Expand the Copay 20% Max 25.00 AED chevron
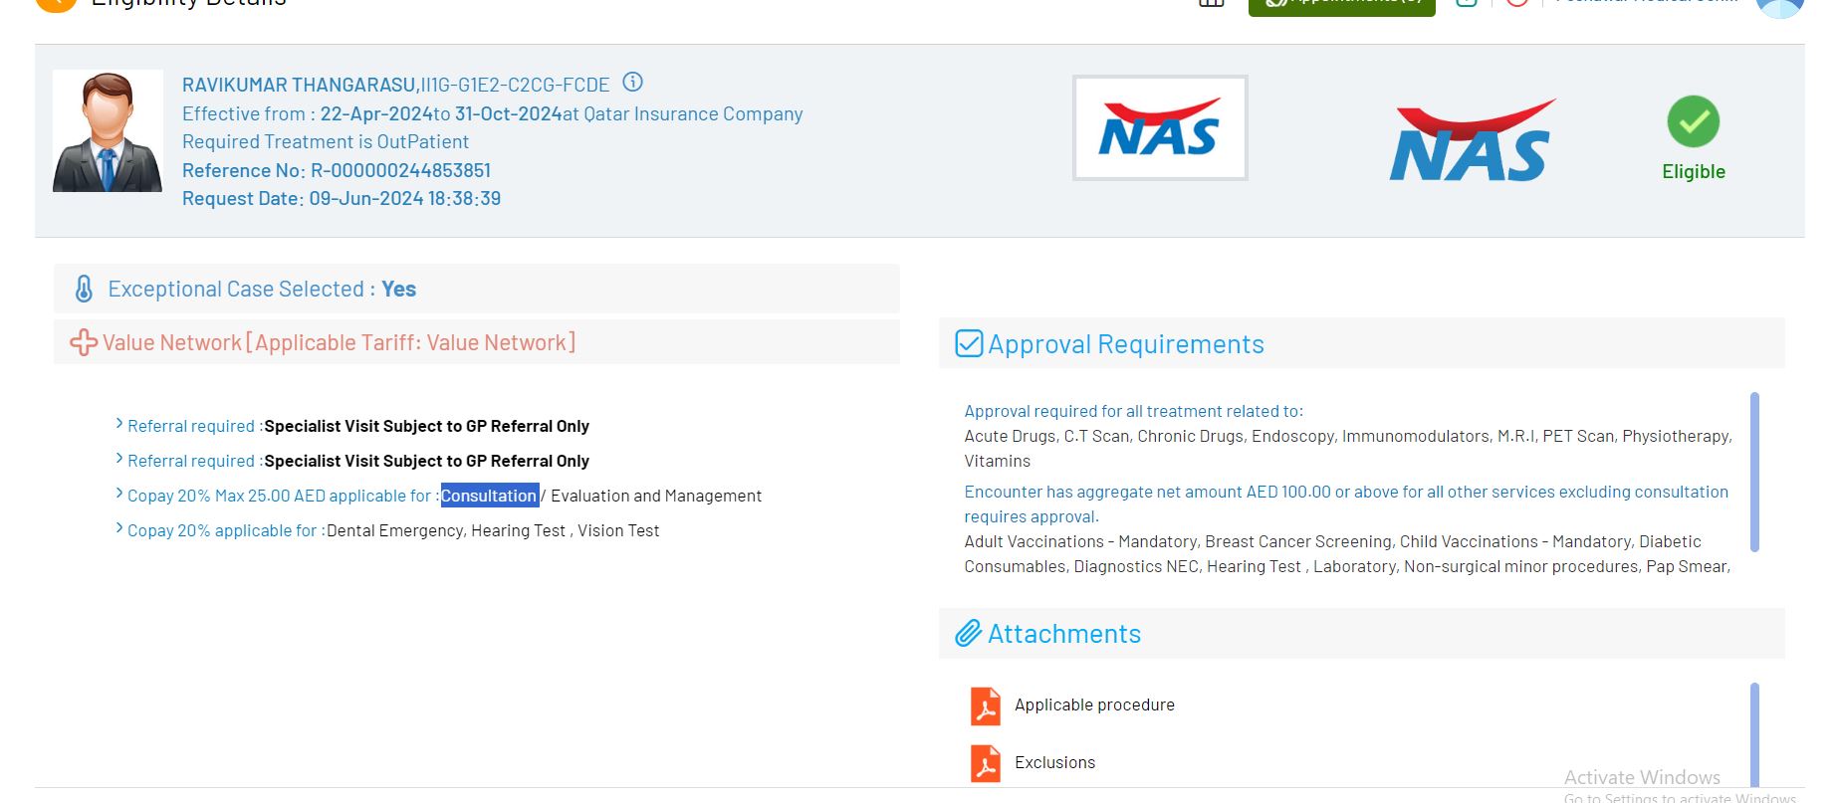The width and height of the screenshot is (1838, 803). (119, 495)
